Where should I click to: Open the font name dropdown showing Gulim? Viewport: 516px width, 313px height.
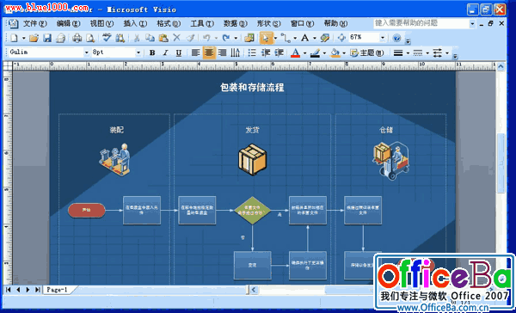[86, 52]
